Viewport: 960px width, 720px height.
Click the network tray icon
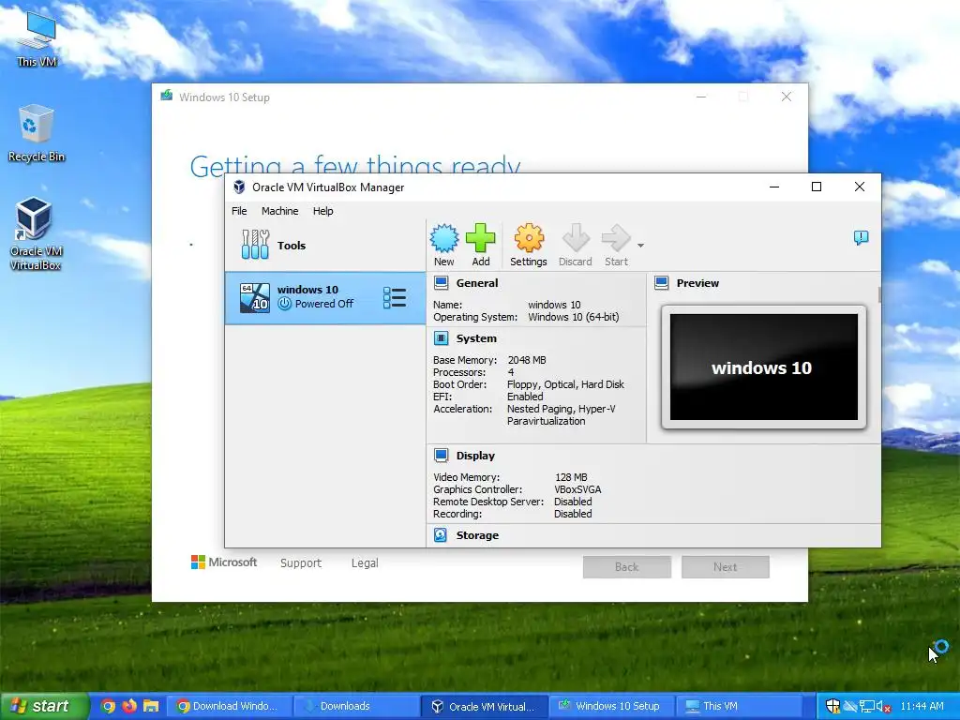click(867, 706)
